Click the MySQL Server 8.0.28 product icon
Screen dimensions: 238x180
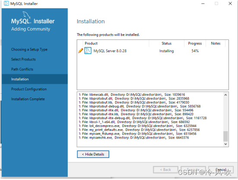[x=88, y=51]
